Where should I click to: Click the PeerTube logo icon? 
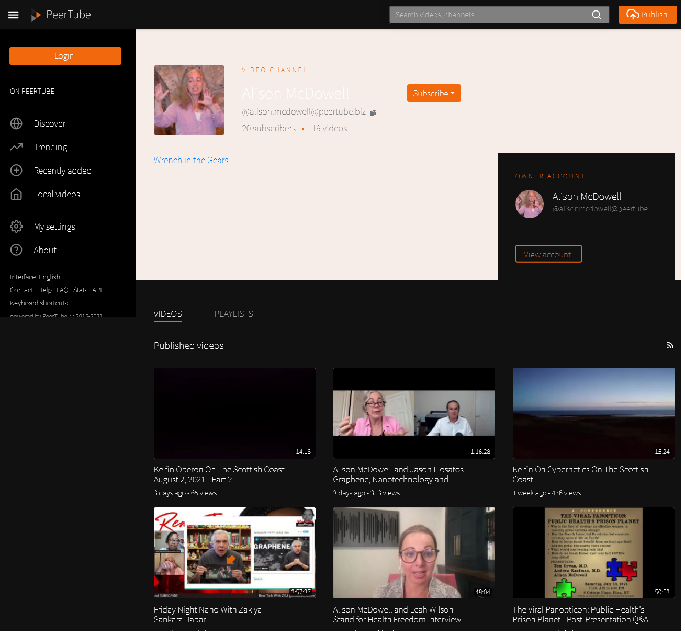pos(36,15)
